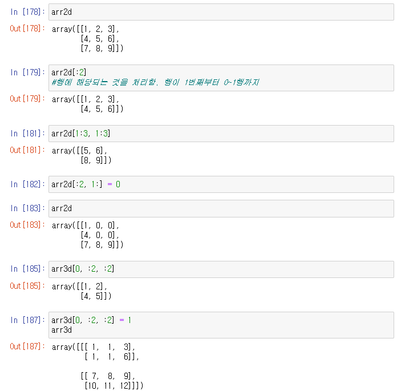Viewport: 401px width, 391px height.
Task: Click the In [187] prompt label
Action: point(27,320)
